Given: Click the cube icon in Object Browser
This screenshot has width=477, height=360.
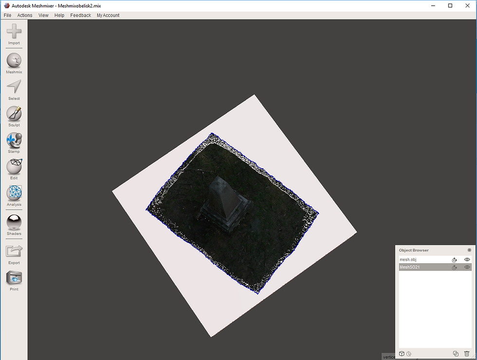Looking at the screenshot, I should coord(402,354).
